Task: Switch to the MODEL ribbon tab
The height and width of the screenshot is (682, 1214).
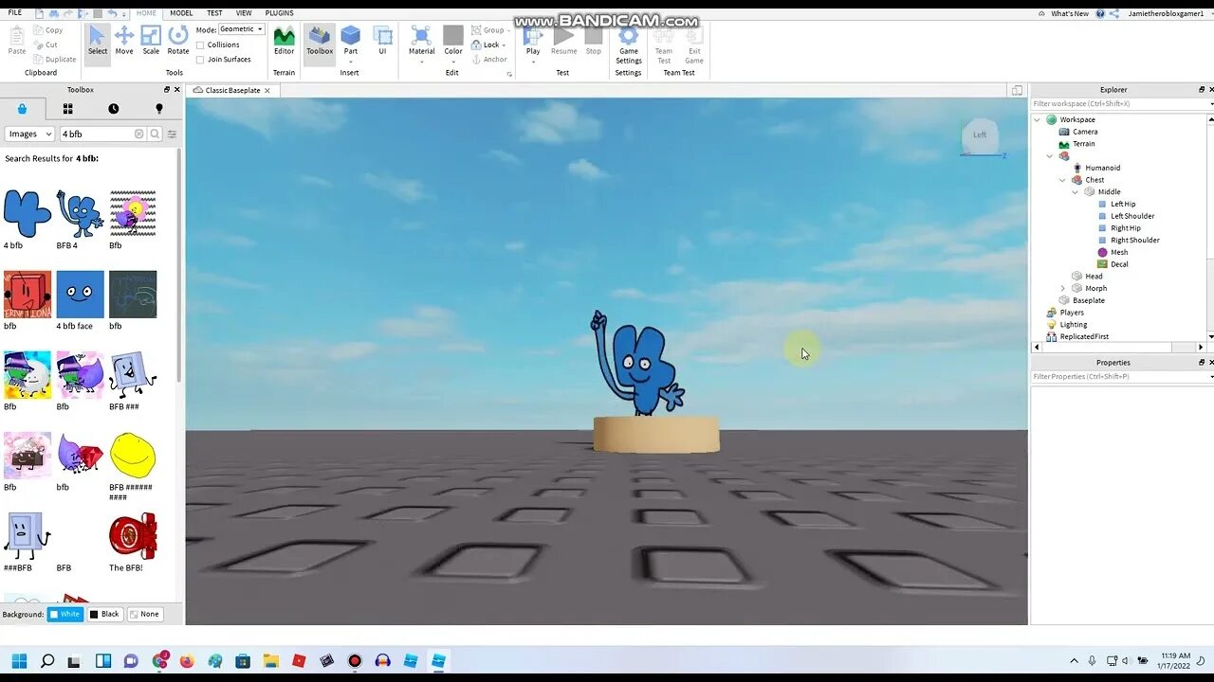Action: pyautogui.click(x=181, y=13)
